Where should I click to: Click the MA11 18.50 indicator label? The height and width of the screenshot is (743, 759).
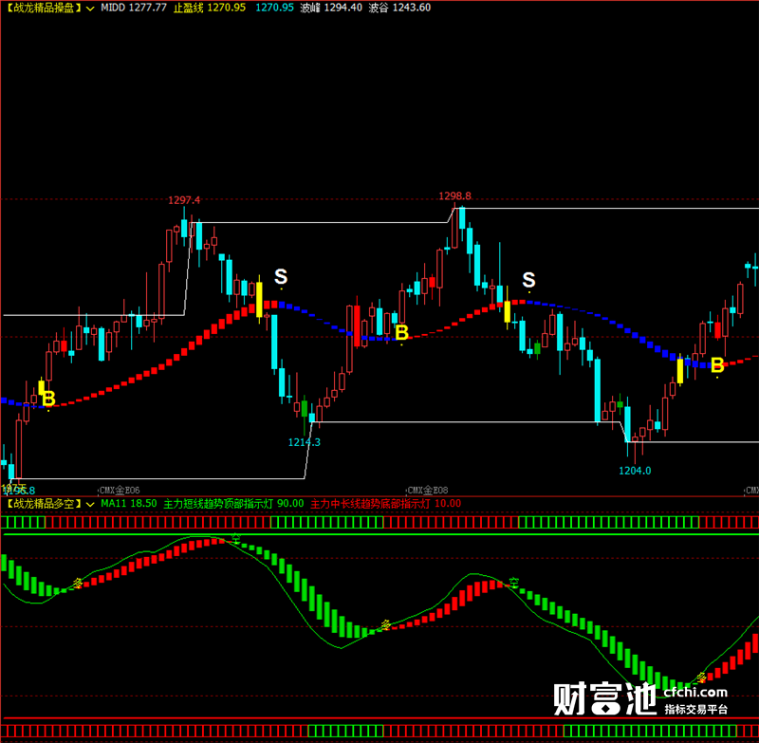click(x=129, y=504)
